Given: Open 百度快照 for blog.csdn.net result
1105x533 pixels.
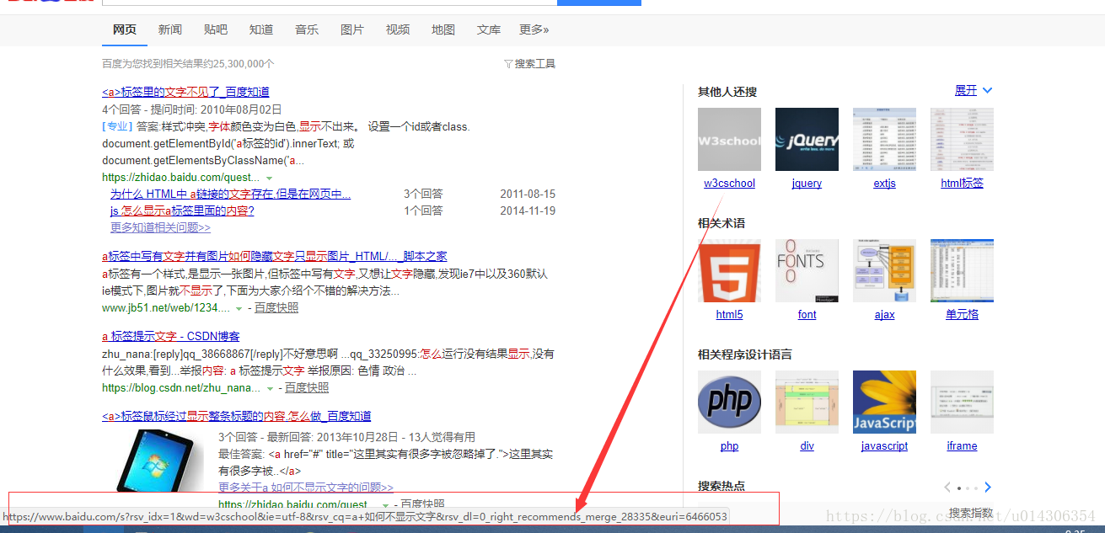Looking at the screenshot, I should coord(307,388).
